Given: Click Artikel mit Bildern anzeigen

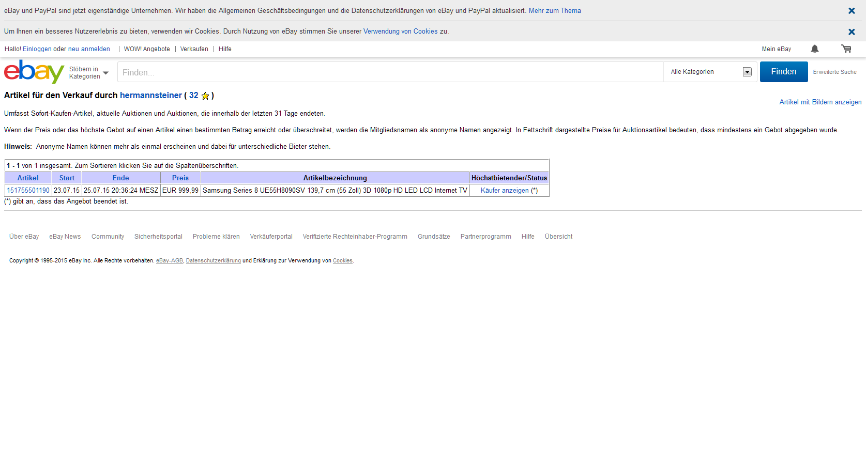Looking at the screenshot, I should click(x=821, y=102).
